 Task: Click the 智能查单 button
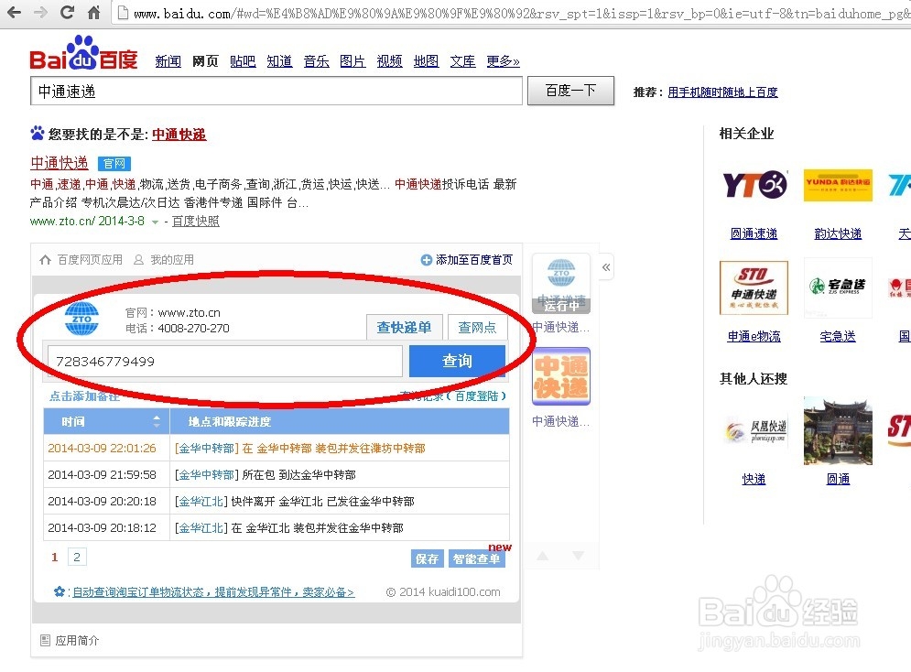[x=476, y=558]
